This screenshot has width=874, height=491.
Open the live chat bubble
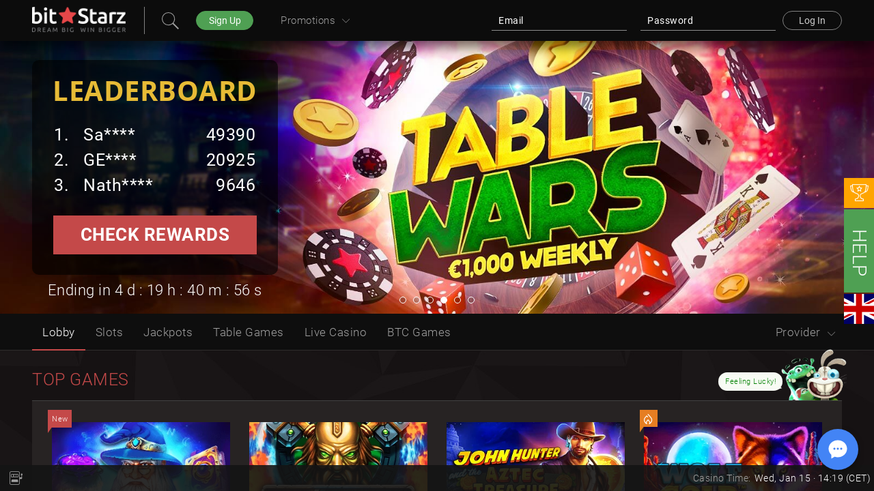pyautogui.click(x=838, y=449)
